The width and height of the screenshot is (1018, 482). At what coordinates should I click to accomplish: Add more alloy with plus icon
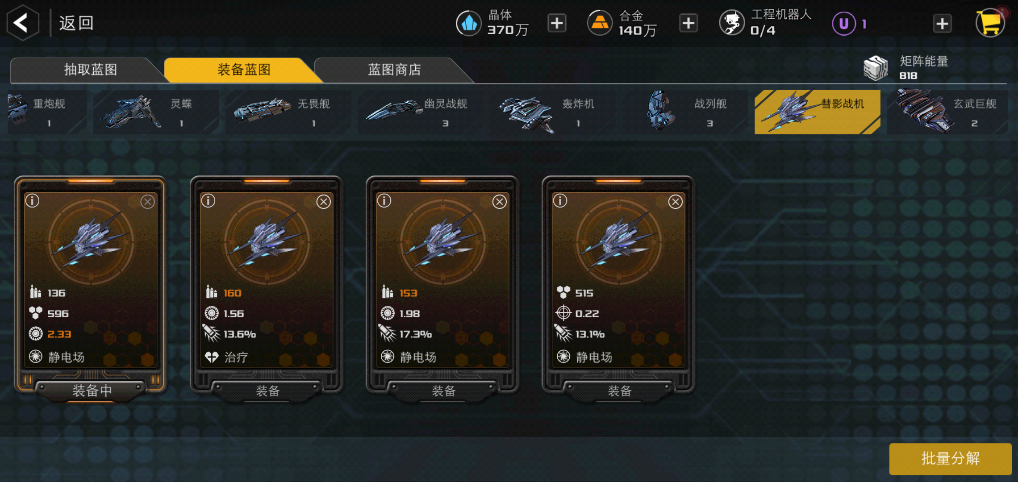688,23
